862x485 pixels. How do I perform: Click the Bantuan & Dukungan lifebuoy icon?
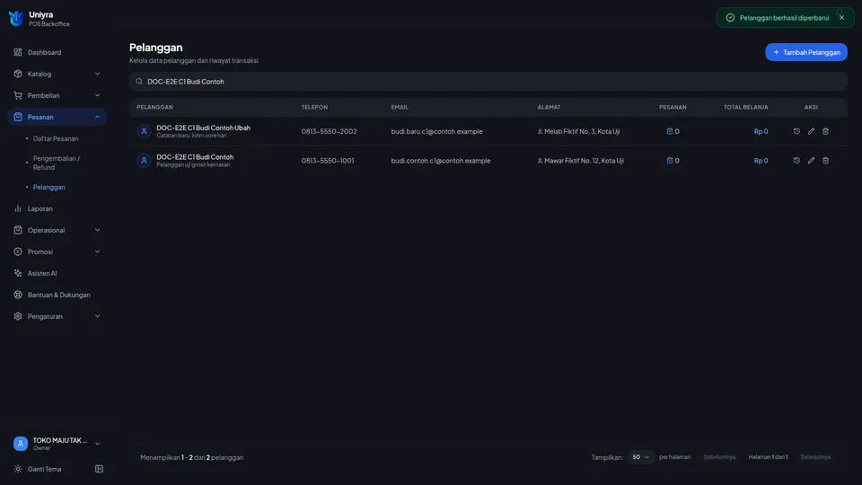(x=18, y=295)
